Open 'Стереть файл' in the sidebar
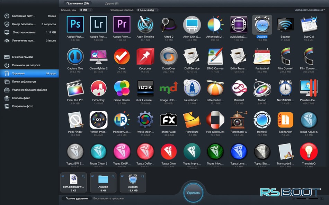The height and width of the screenshot is (205, 329). pos(29,98)
